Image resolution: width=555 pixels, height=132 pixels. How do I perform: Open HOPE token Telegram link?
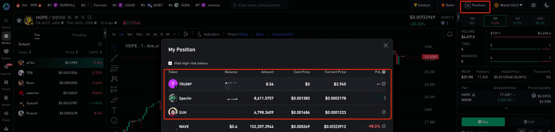(76, 17)
